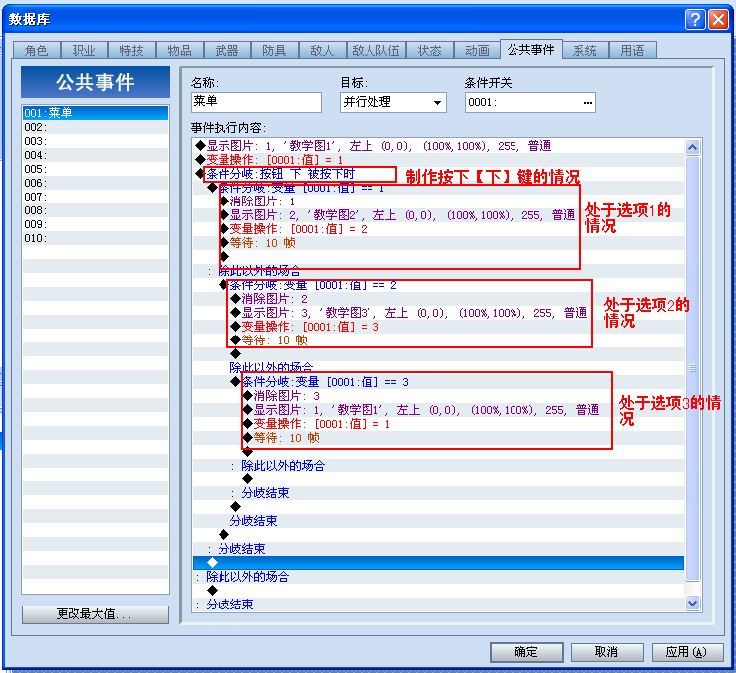Click the 更改最大值... button
736x673 pixels.
tap(95, 614)
